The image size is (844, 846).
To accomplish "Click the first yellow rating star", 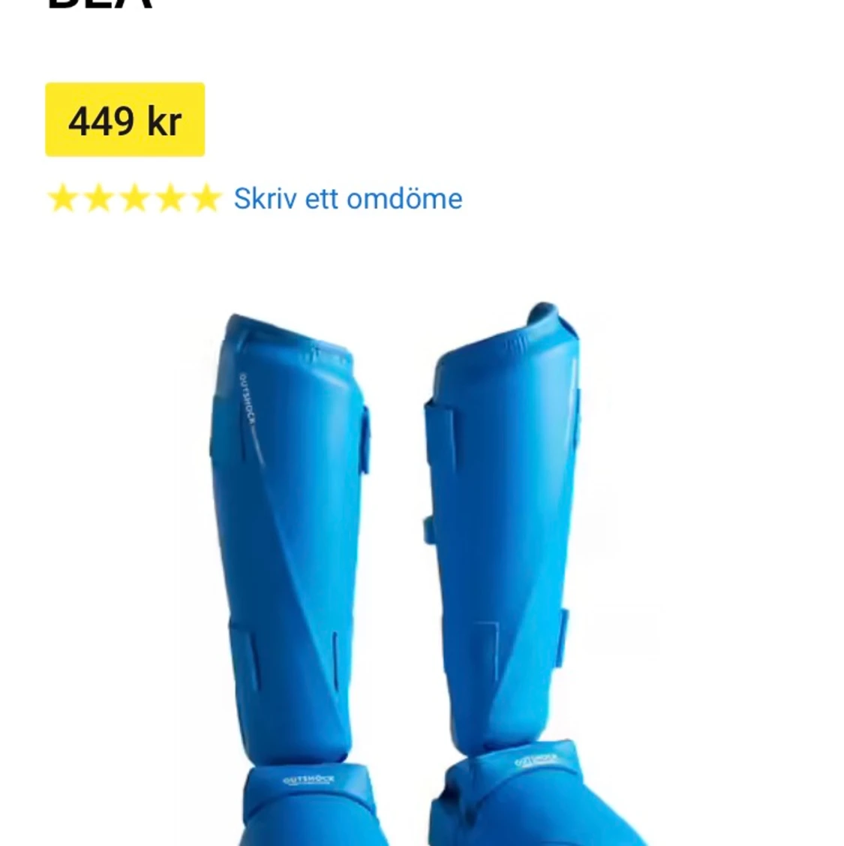I will tap(62, 198).
